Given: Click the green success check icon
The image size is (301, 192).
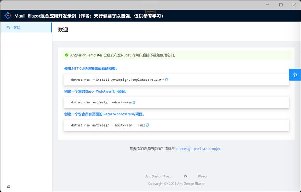Looking at the screenshot, I should (66, 55).
